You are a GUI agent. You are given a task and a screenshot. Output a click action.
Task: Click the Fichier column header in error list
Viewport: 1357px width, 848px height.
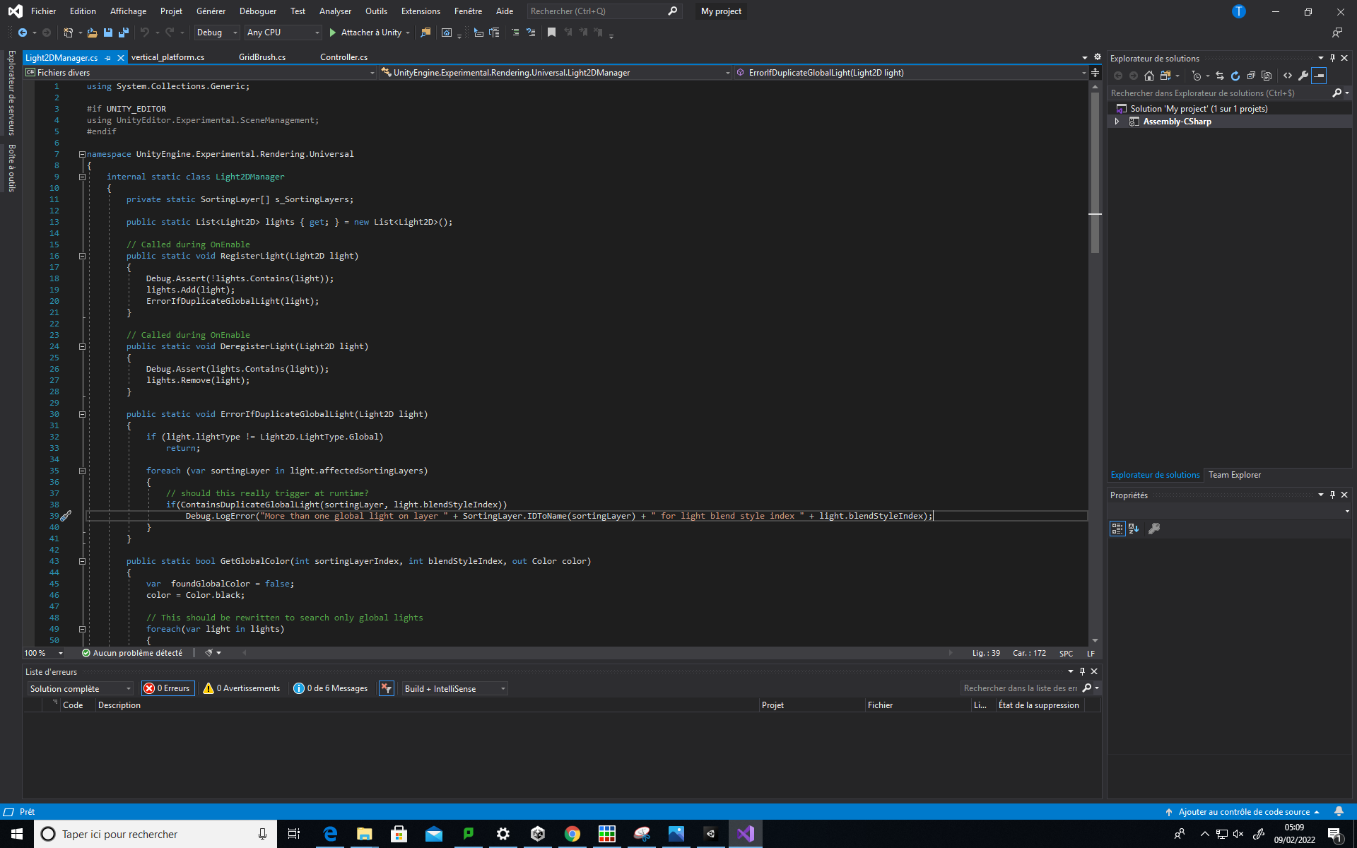(x=917, y=705)
